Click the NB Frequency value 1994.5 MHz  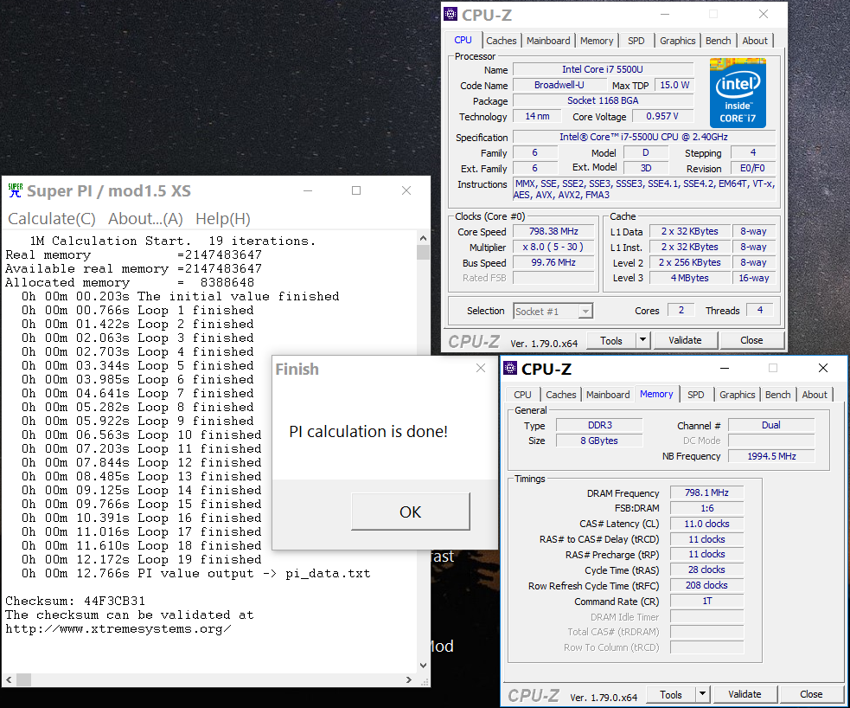point(771,456)
